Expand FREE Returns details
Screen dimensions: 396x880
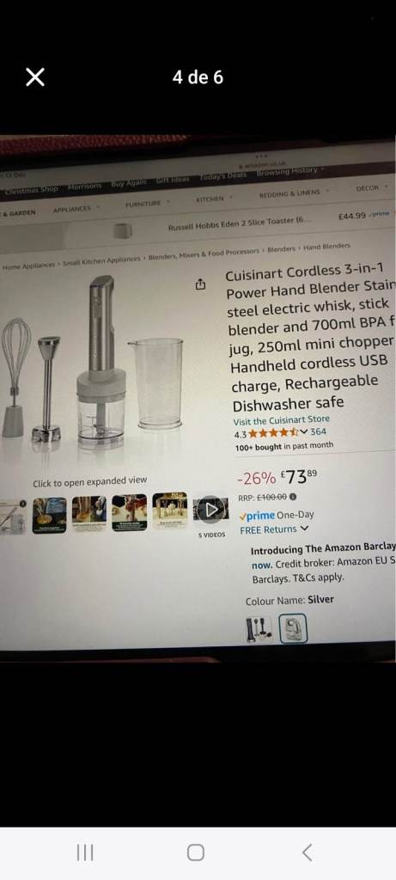[274, 529]
